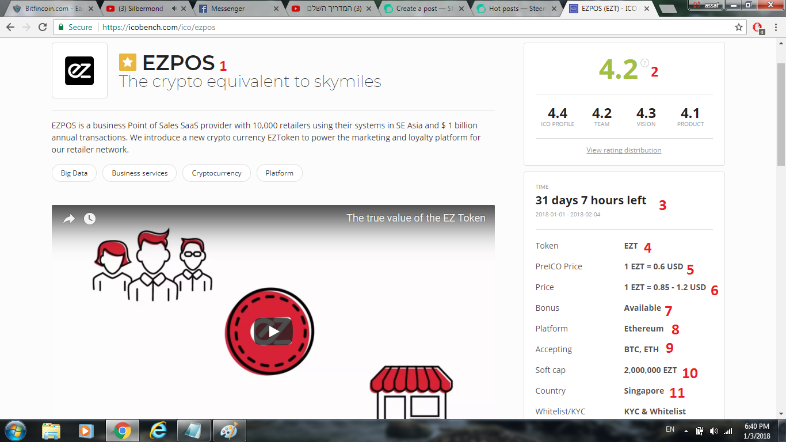Click the volume speaker tray icon
Image resolution: width=786 pixels, height=442 pixels.
(x=714, y=431)
